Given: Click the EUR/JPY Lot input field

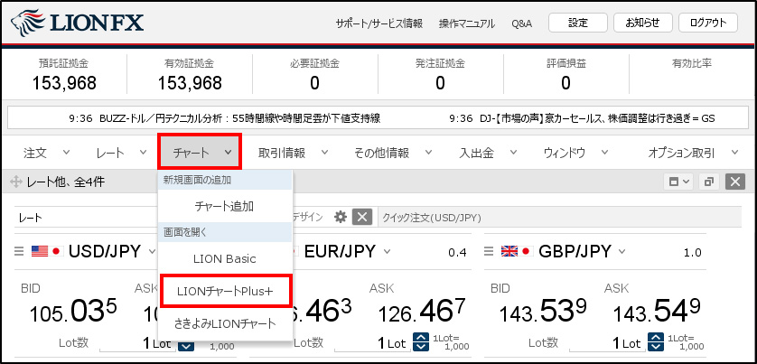Looking at the screenshot, I should pyautogui.click(x=374, y=343).
